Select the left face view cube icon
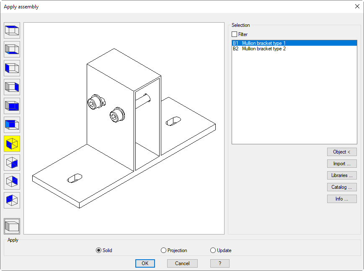364x271 pixels. (12, 68)
